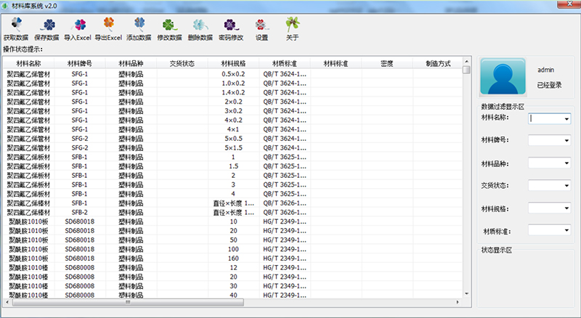
Task: Expand the 材料品种 dropdown list
Action: (566, 163)
